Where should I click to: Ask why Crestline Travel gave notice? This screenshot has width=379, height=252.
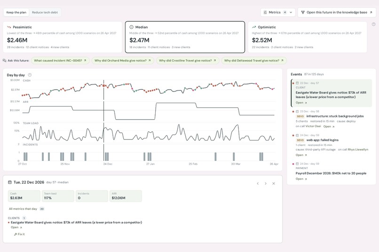(188, 61)
